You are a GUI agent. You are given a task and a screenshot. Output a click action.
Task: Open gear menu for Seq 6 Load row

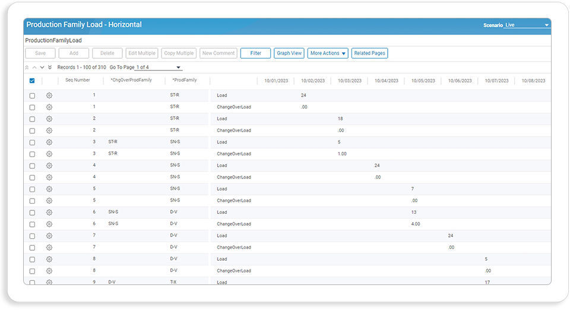click(49, 212)
